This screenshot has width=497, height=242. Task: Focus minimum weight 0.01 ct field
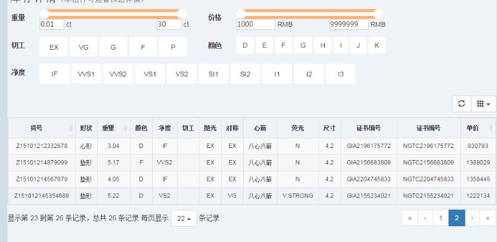coord(52,24)
